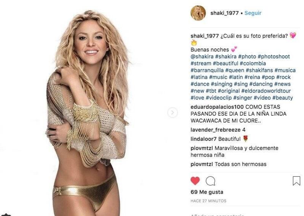The width and height of the screenshot is (304, 216).
Task: Visit eduardopalacios100 commenter profile
Action: click(x=217, y=107)
